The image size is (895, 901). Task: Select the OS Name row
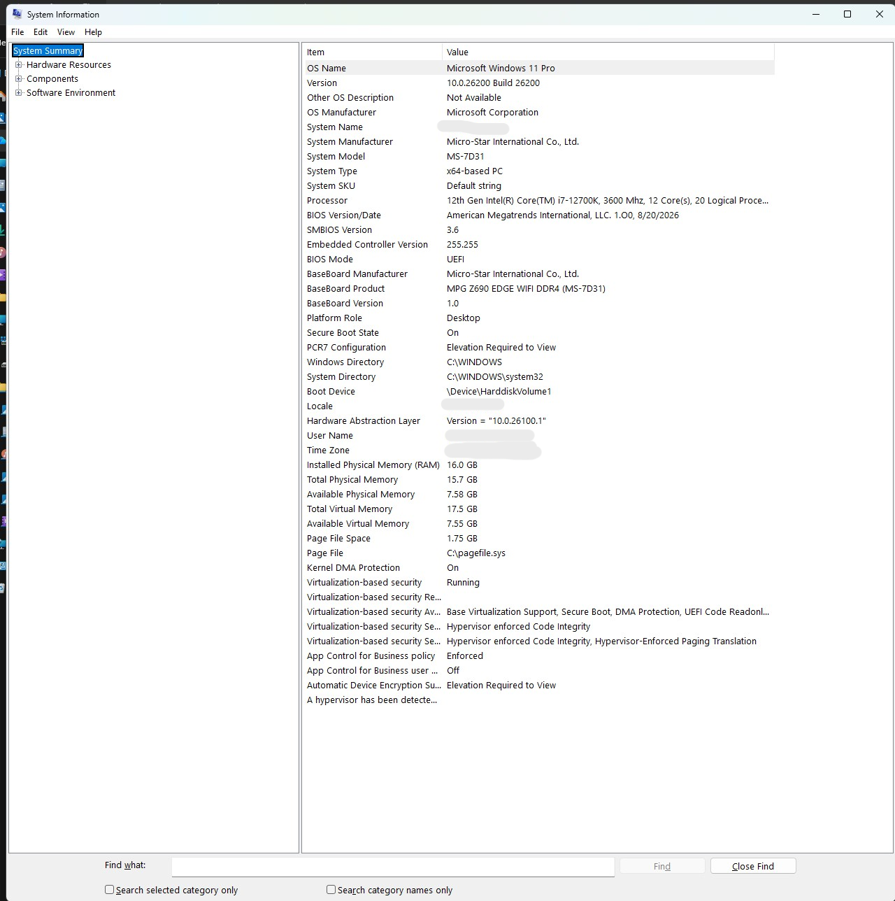coord(538,69)
